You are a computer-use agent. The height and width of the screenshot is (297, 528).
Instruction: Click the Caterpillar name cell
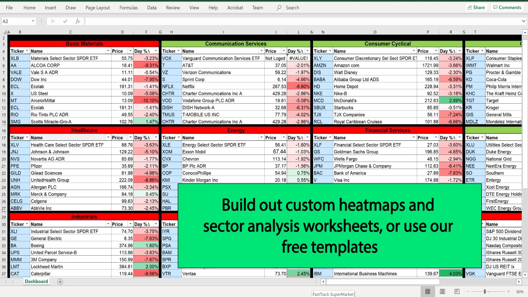70,274
